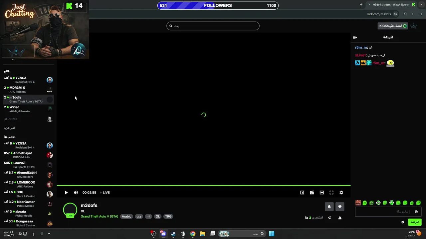The width and height of the screenshot is (426, 239).
Task: Launch Chrome from the taskbar
Action: [193, 234]
